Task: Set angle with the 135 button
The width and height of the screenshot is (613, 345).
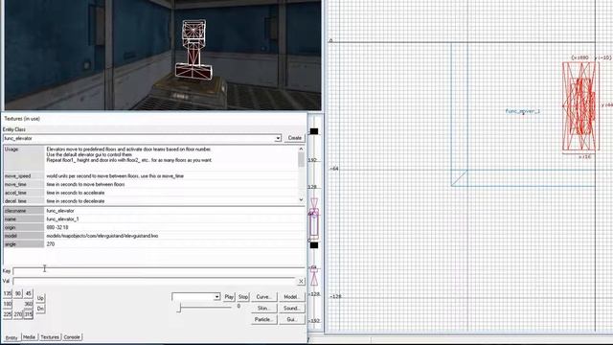Action: pyautogui.click(x=8, y=293)
